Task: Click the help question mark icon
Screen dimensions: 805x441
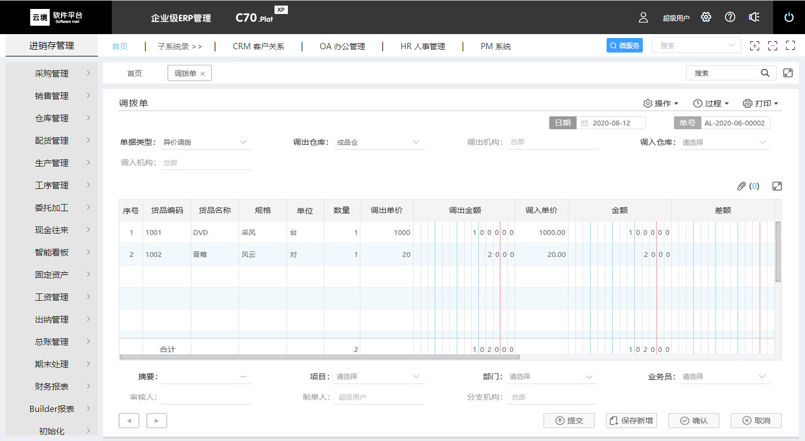Action: click(x=730, y=17)
